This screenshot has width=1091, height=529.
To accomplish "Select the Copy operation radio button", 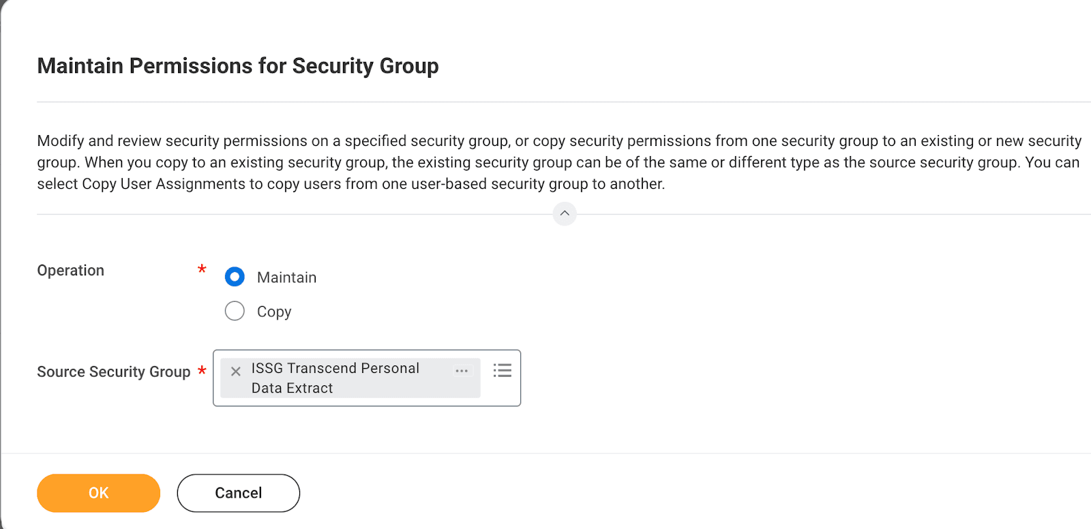I will tap(234, 311).
